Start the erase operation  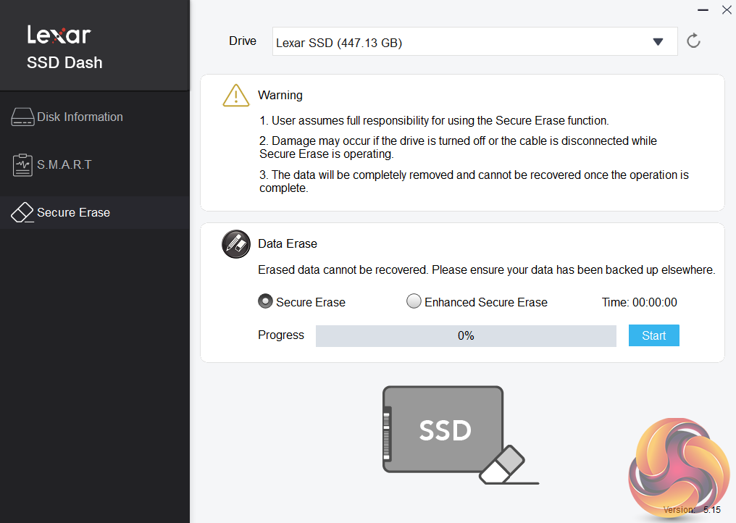(654, 335)
